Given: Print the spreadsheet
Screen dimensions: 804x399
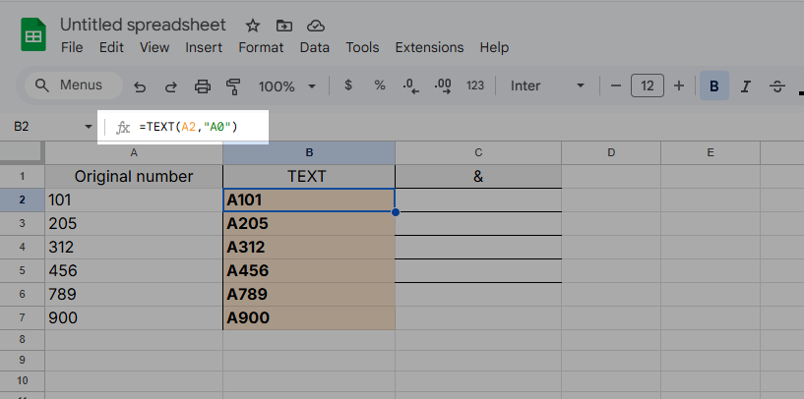Looking at the screenshot, I should click(x=203, y=86).
